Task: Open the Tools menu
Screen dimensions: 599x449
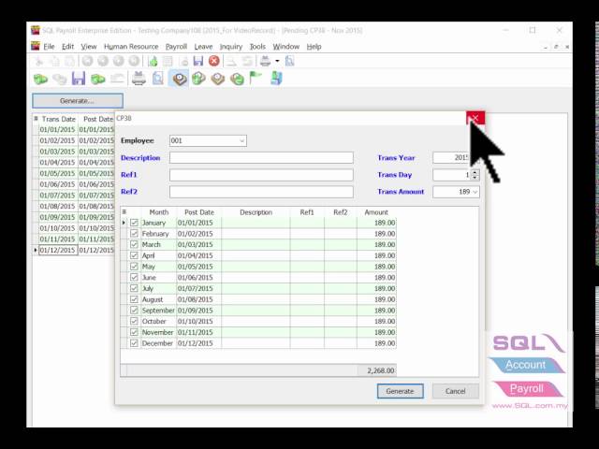Action: pos(257,47)
